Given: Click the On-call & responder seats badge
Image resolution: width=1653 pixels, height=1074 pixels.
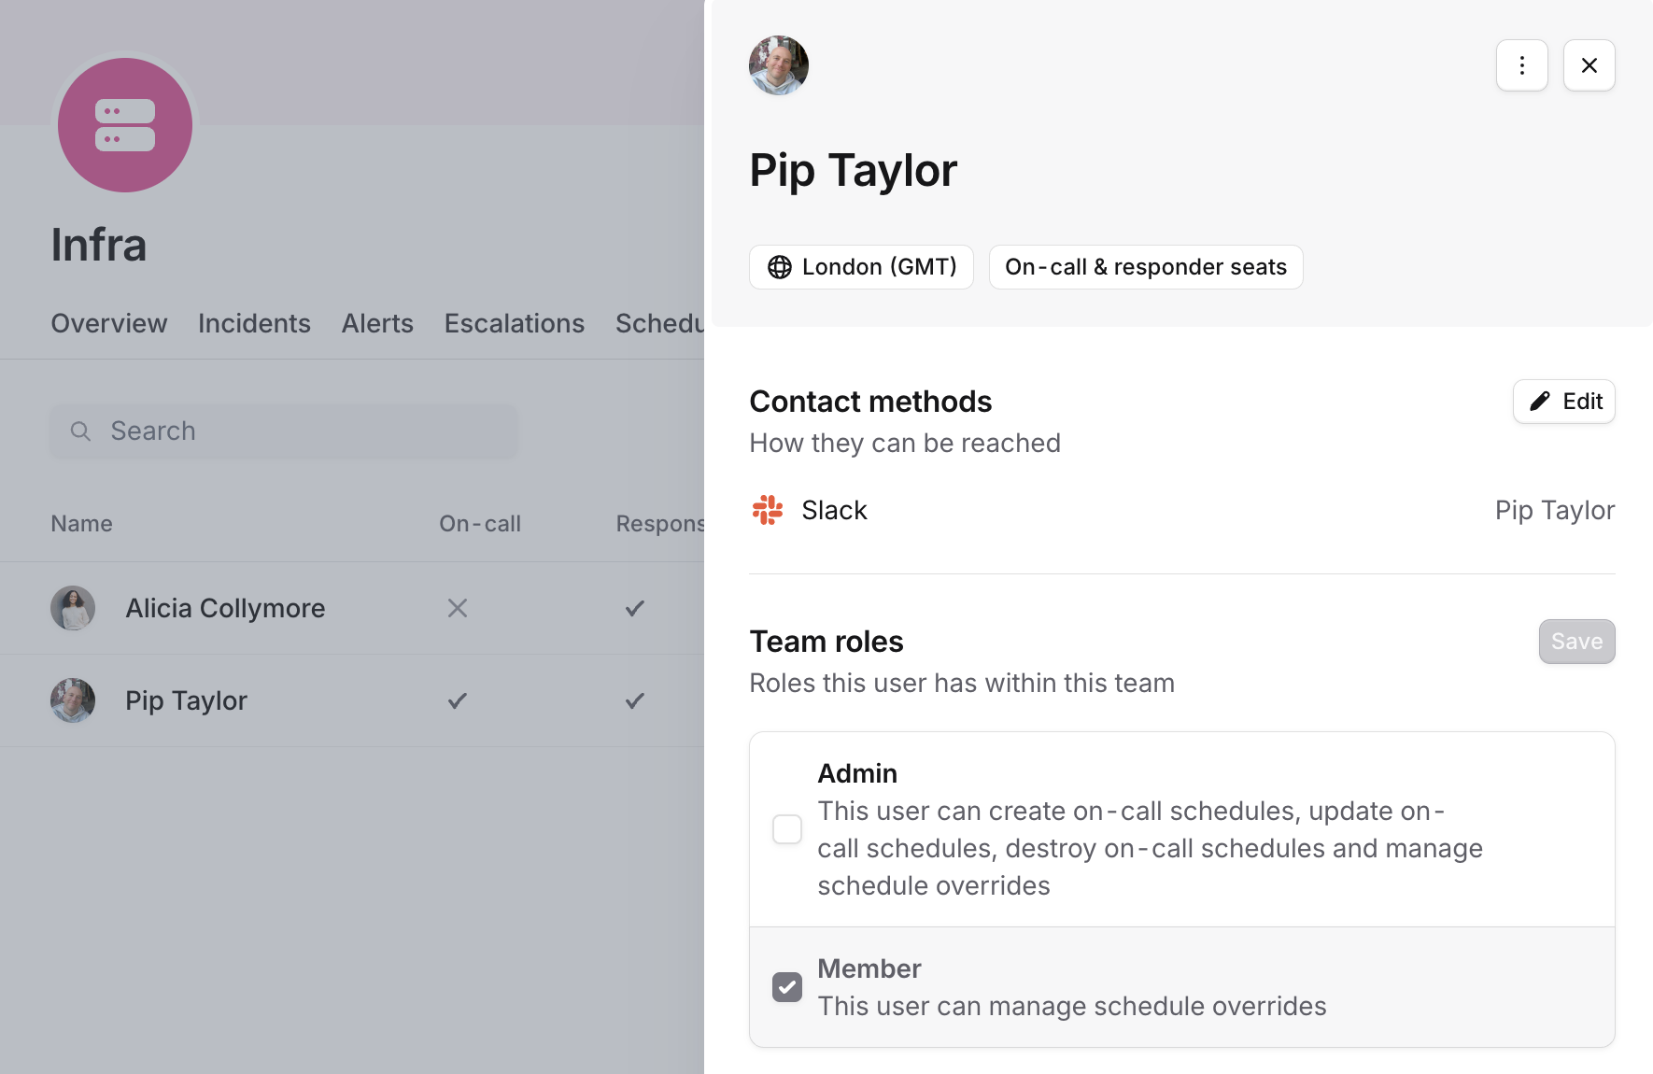Looking at the screenshot, I should 1145,267.
